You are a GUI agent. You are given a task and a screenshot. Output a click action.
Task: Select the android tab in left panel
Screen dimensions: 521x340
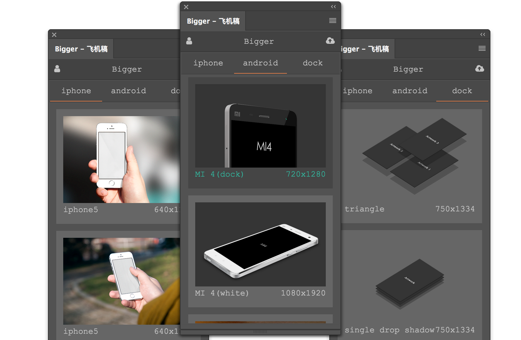(129, 91)
